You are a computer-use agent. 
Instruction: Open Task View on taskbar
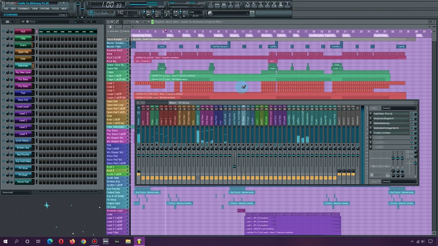tap(38, 242)
